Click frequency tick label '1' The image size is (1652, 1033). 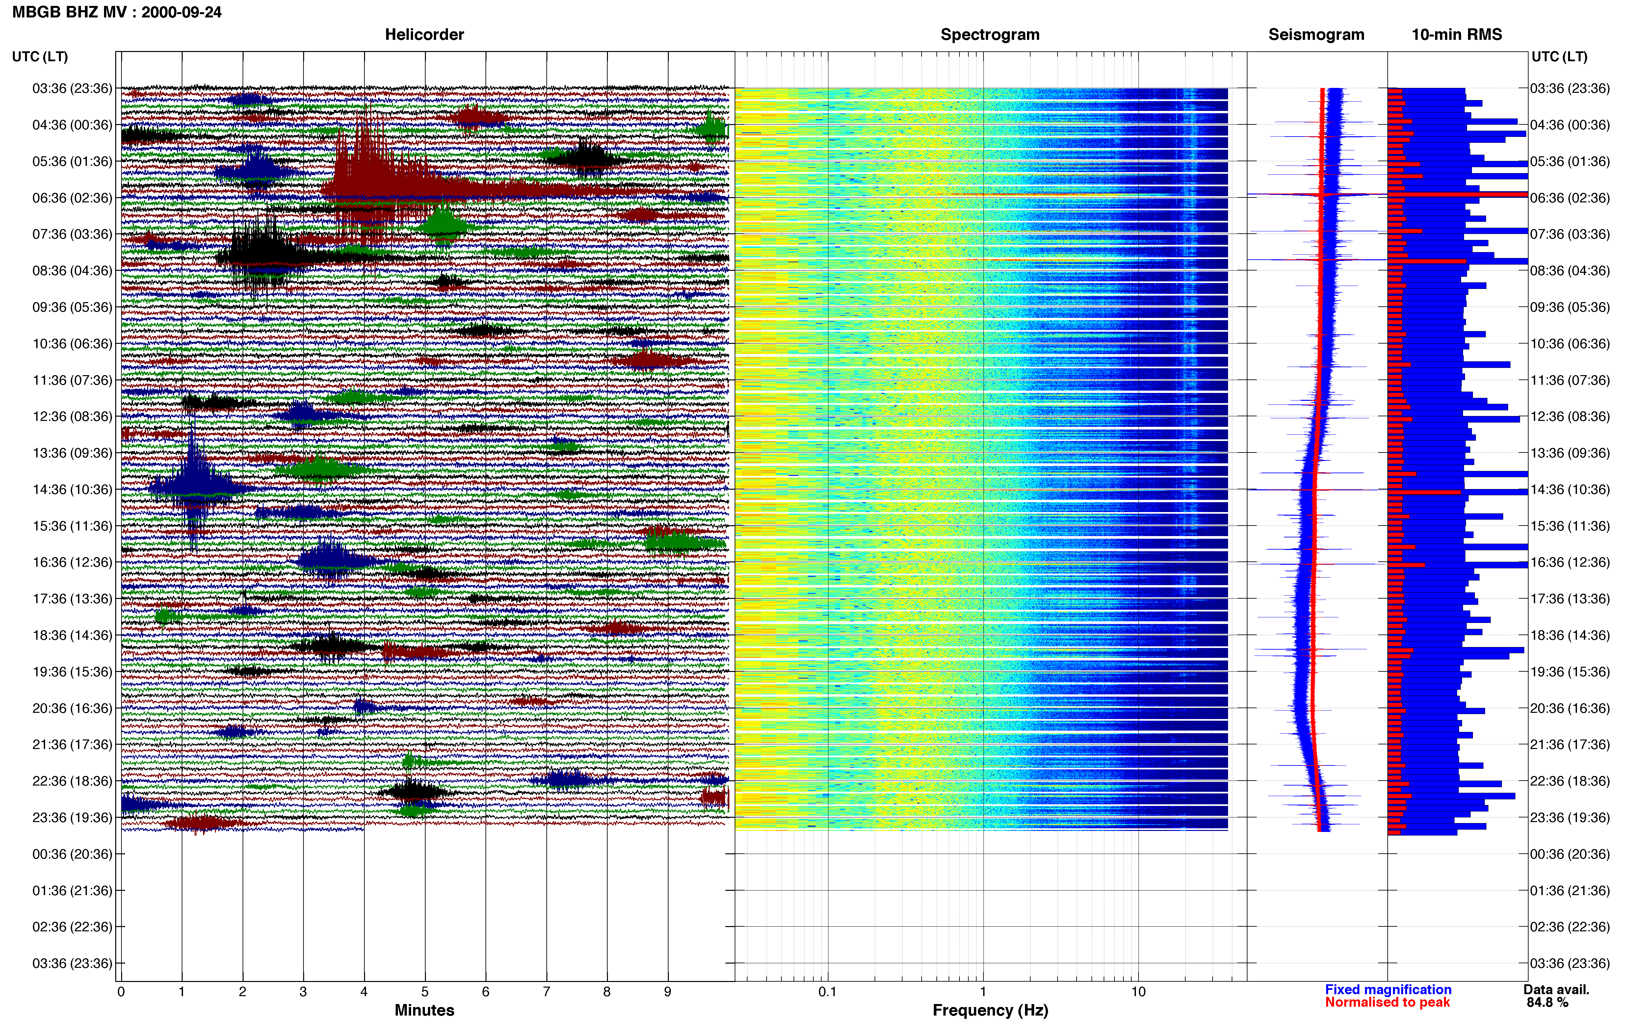coord(983,992)
